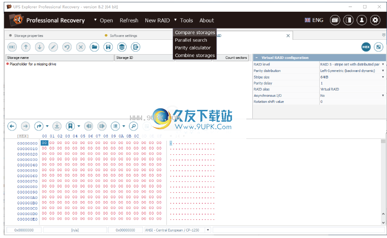
Task: Click offset label 00000010 in hex view
Action: tap(28, 149)
